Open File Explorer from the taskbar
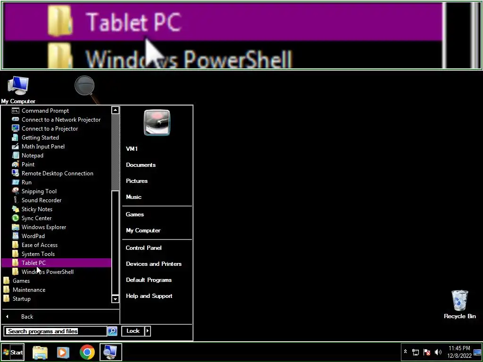The image size is (483, 362). (40, 352)
